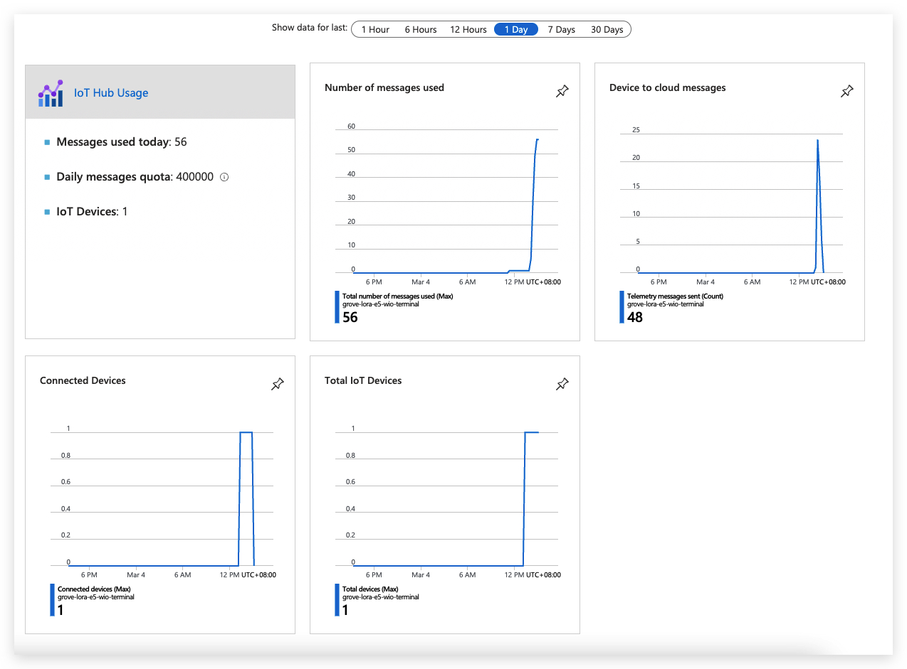This screenshot has width=907, height=669.
Task: Click the spike peak in Device to cloud messages chart
Action: [x=817, y=141]
